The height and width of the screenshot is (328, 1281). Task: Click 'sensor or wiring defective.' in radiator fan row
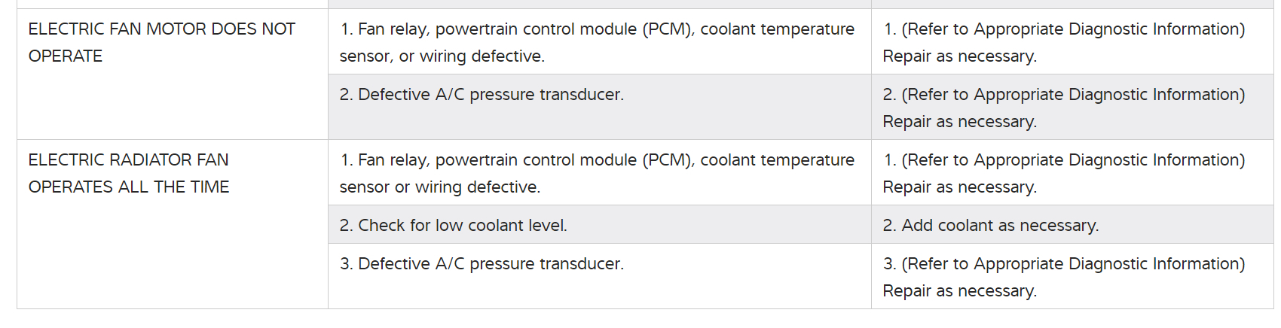[439, 187]
